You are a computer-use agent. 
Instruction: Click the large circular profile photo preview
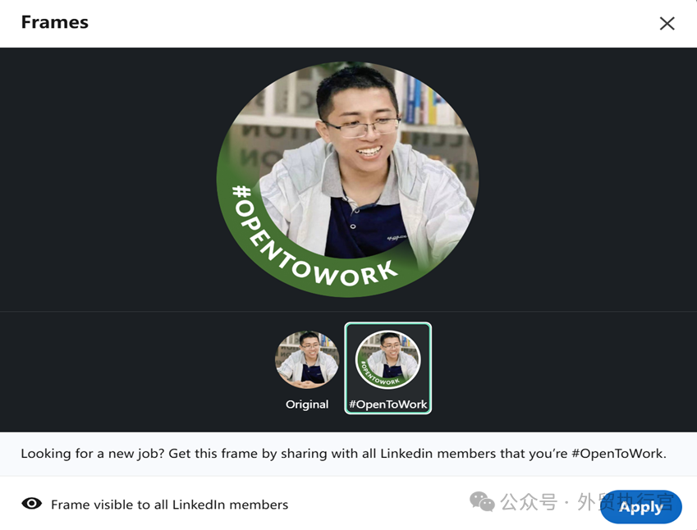pos(347,179)
